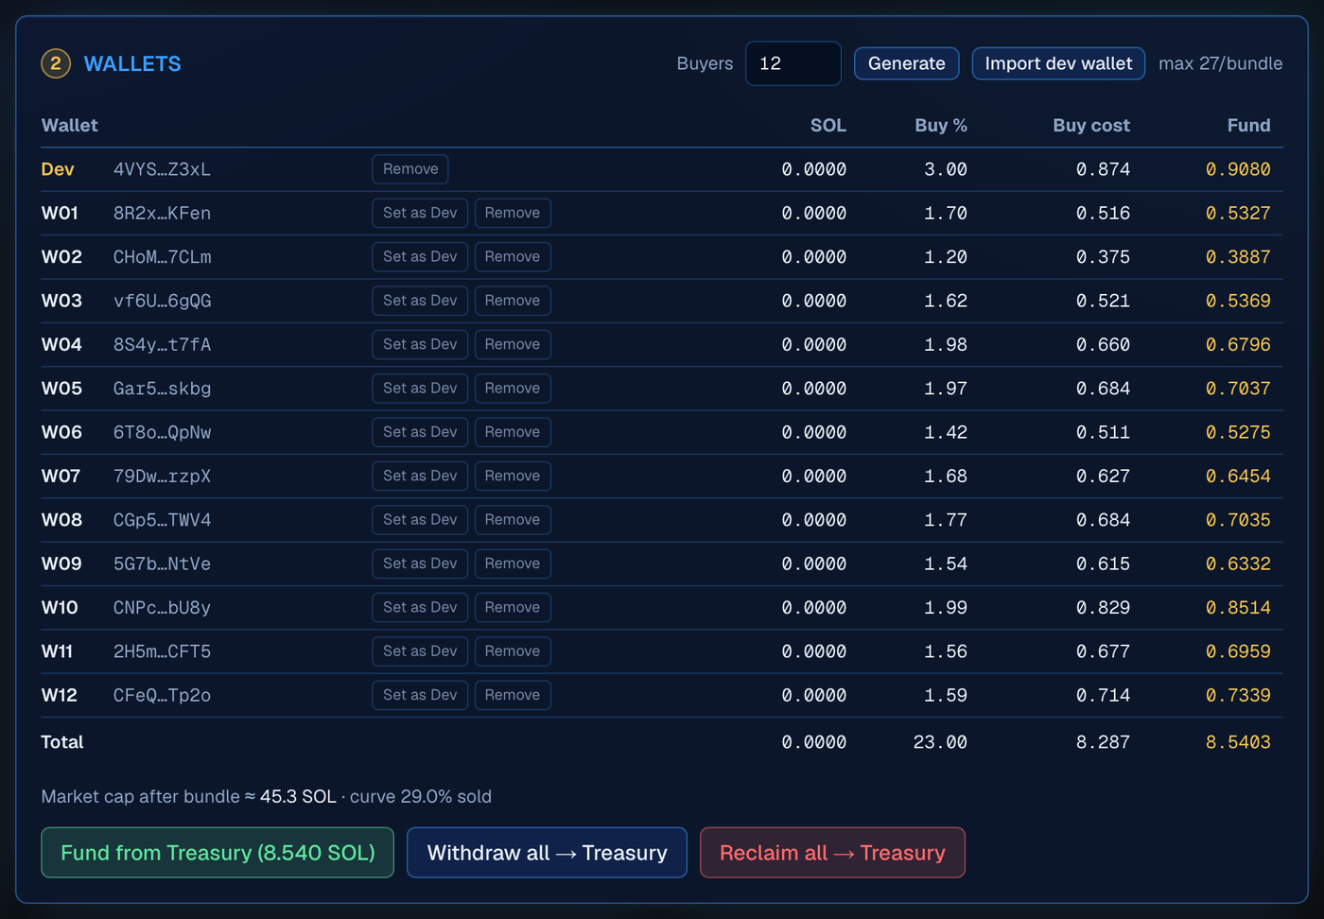Select wallet address 2H5m…CFT5

coord(162,651)
